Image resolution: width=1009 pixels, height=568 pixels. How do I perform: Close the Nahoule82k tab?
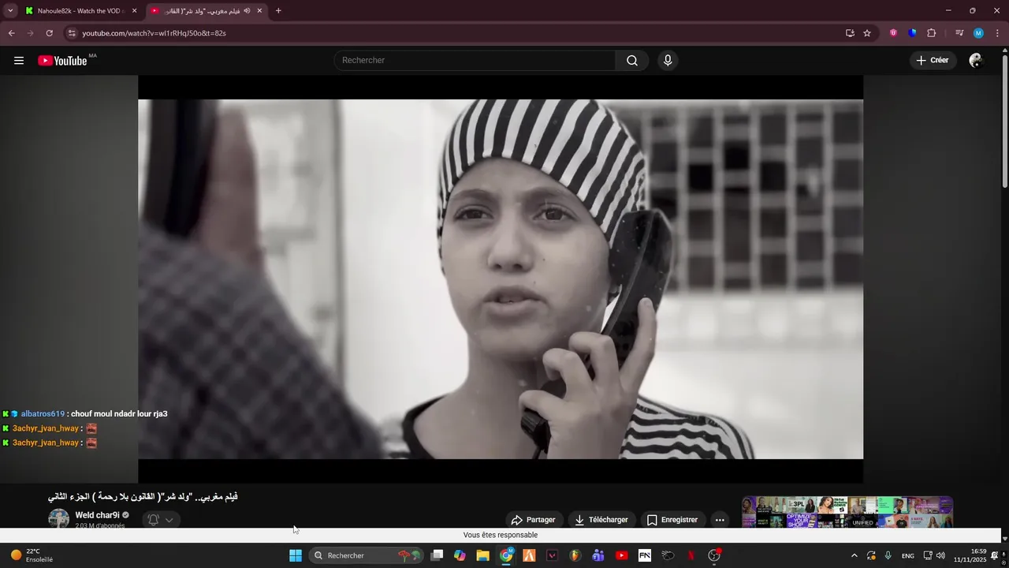coord(134,11)
